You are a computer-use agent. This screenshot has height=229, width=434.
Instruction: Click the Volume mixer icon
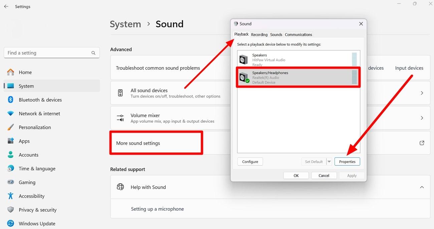pos(120,118)
